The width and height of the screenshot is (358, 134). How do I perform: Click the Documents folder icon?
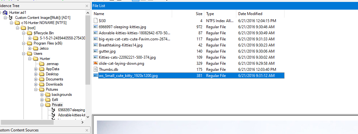pyautogui.click(x=42, y=79)
